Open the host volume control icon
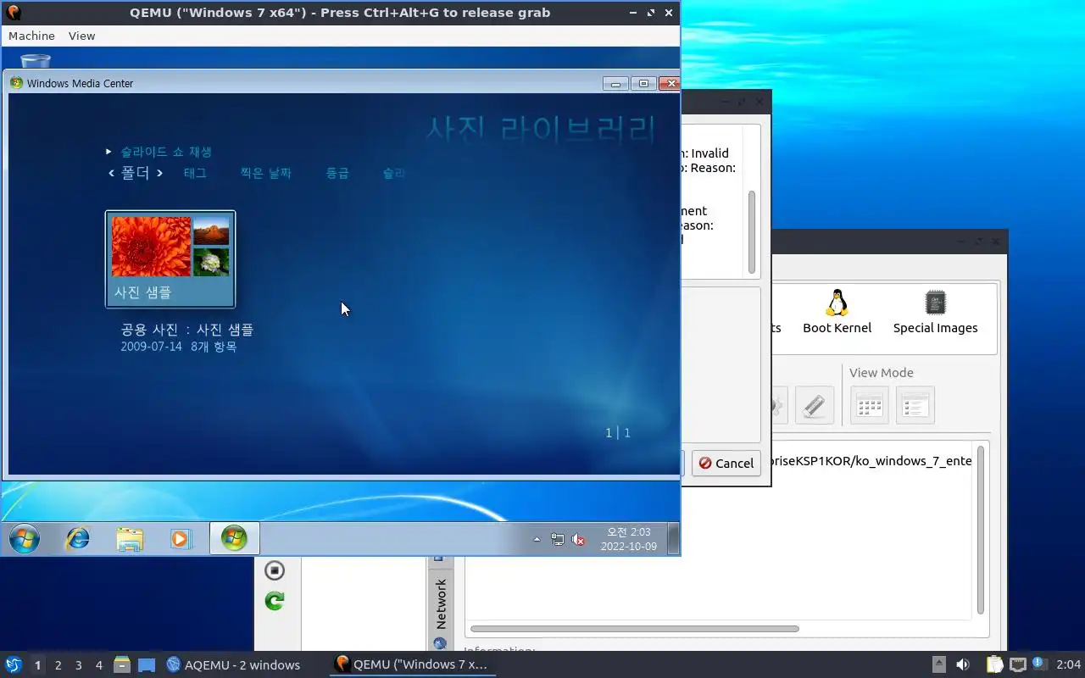The height and width of the screenshot is (678, 1085). (x=963, y=664)
